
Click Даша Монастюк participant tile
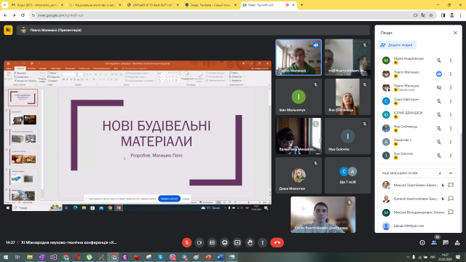(299, 175)
